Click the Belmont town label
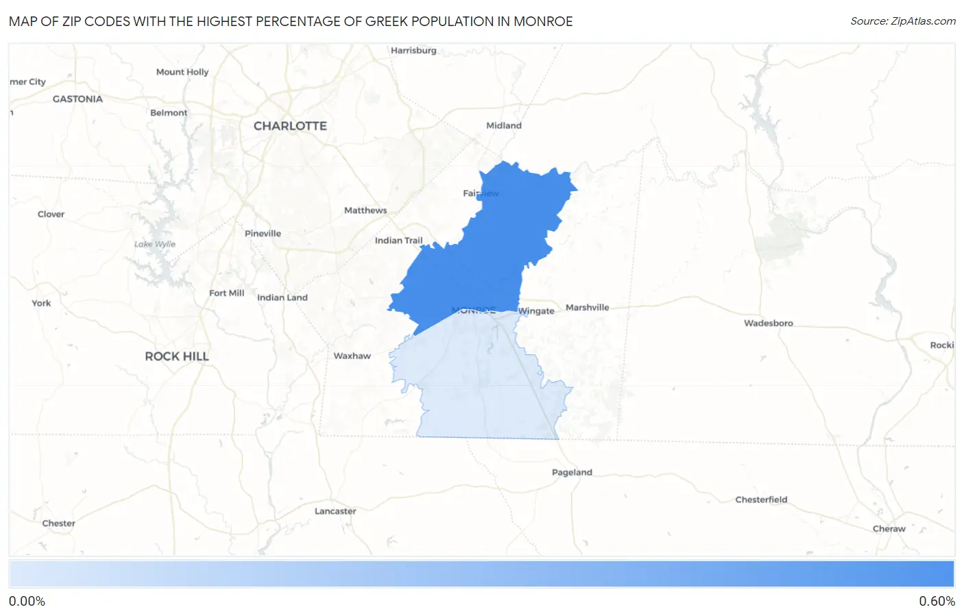Viewport: 964px width, 616px height. [169, 113]
